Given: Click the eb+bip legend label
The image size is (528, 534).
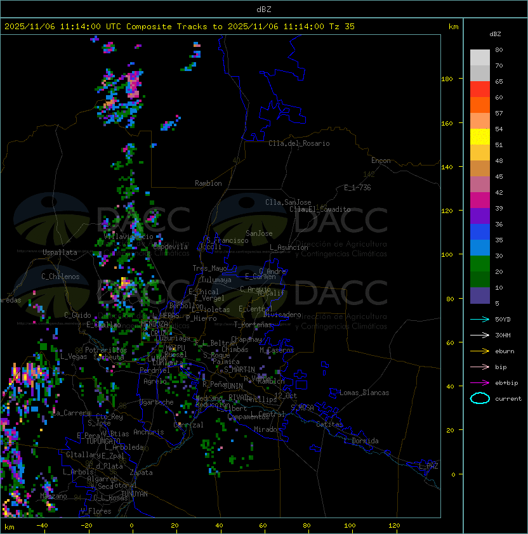Looking at the screenshot, I should 506,383.
